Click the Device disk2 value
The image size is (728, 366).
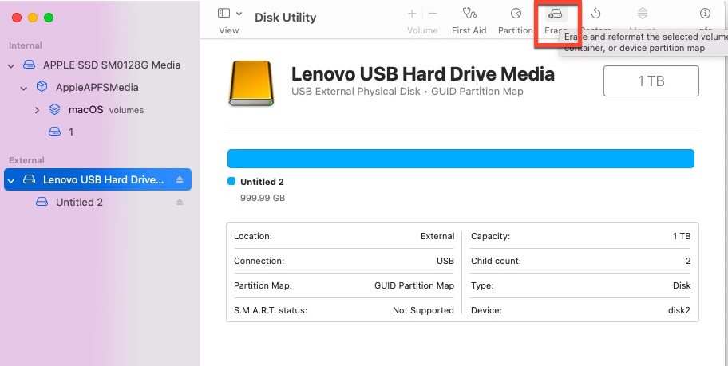[x=679, y=310]
